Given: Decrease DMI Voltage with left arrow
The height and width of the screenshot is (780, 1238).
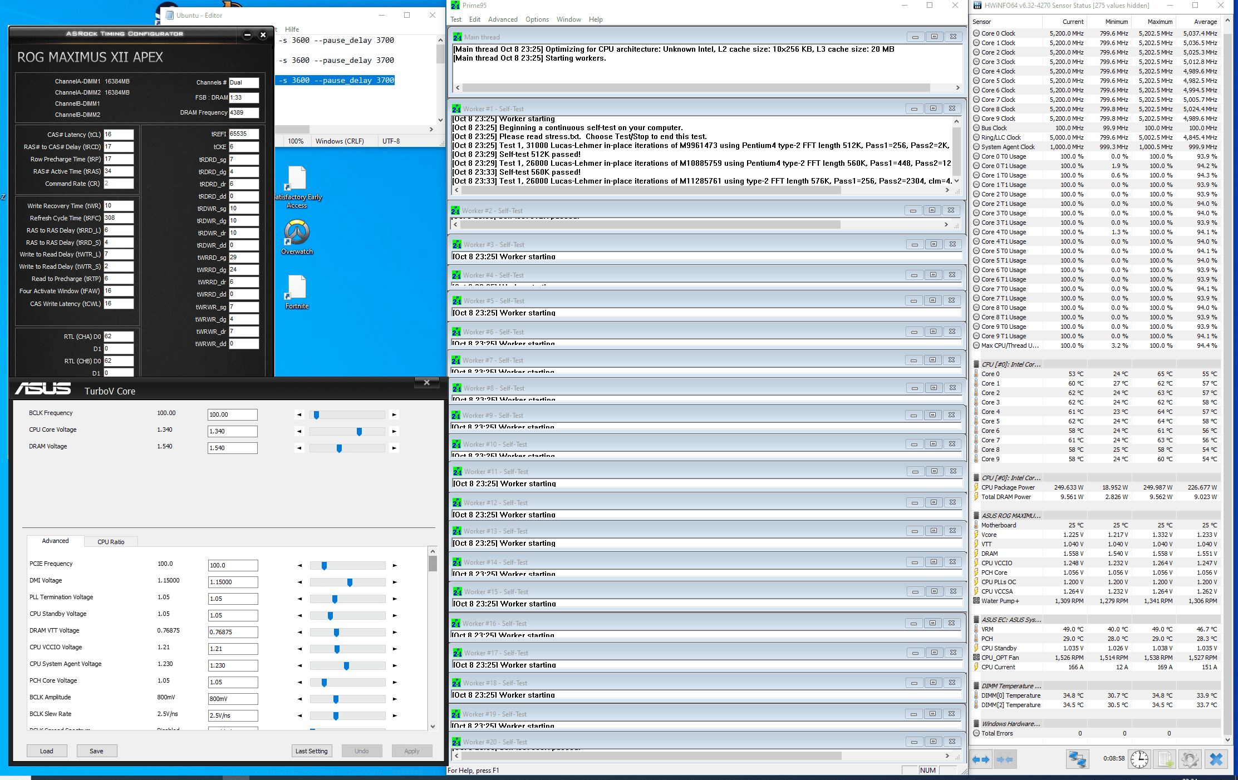Looking at the screenshot, I should 299,582.
